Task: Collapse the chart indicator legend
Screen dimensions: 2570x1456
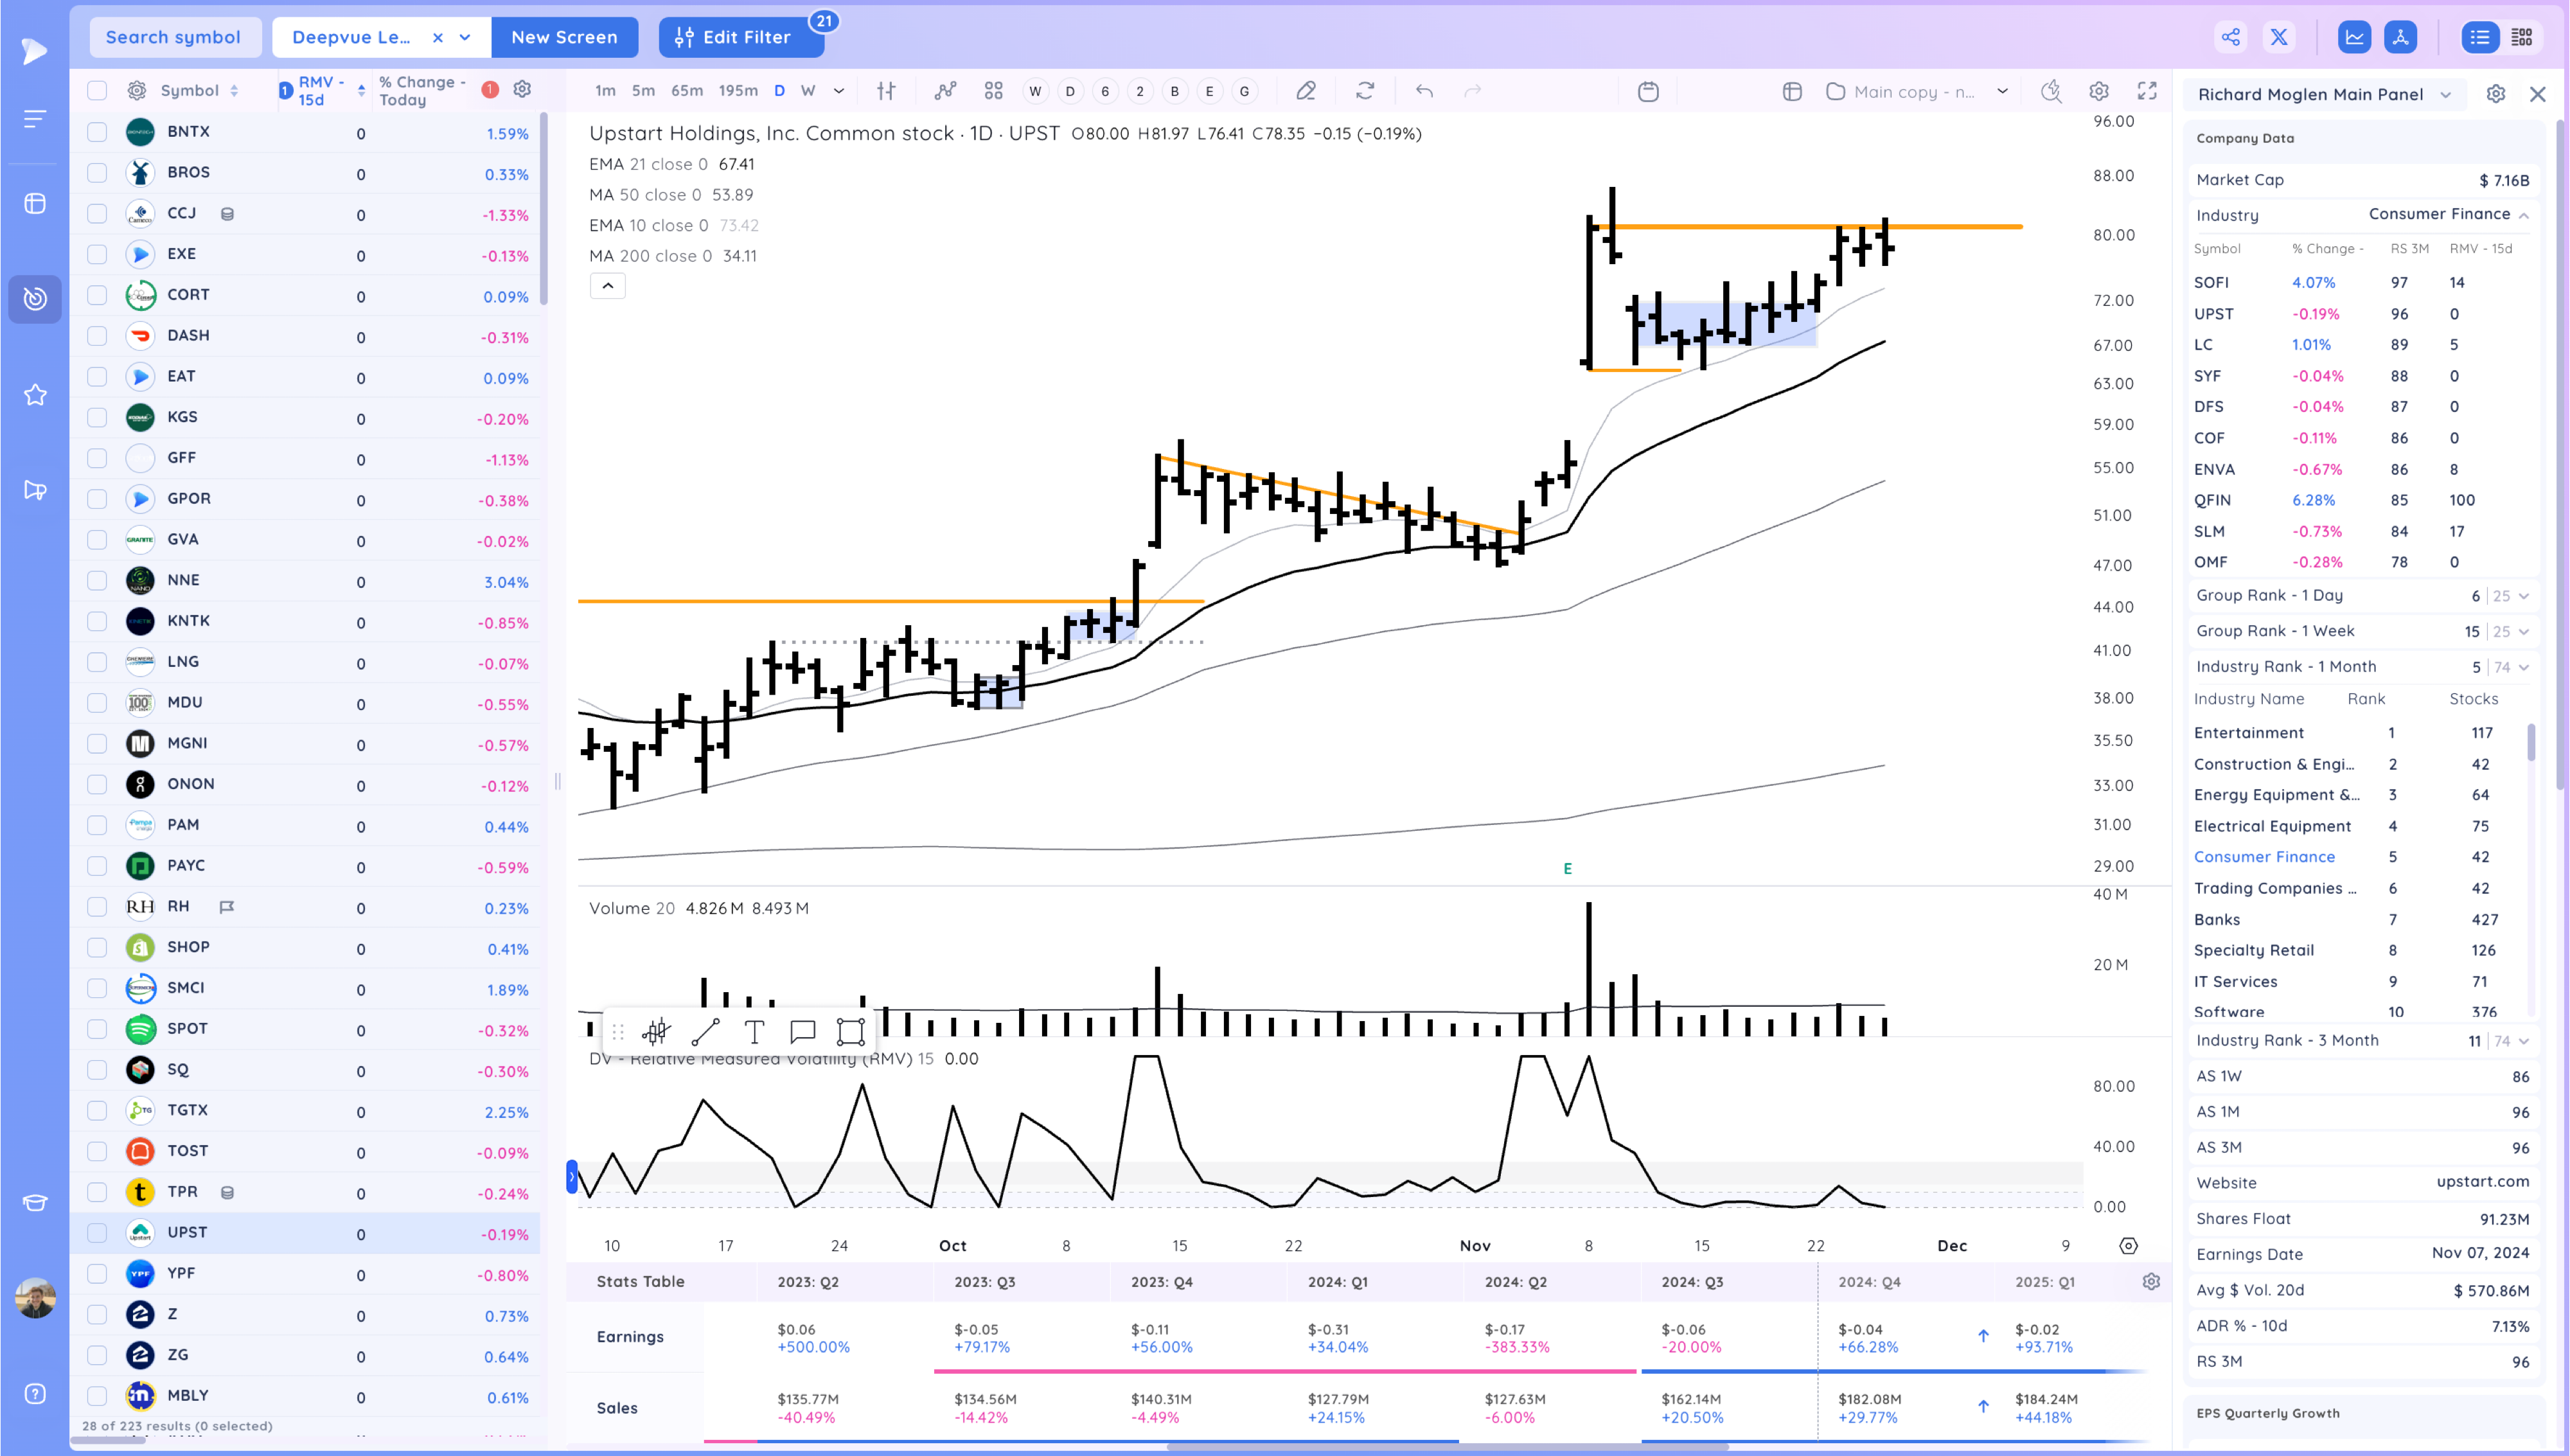Action: [x=608, y=286]
